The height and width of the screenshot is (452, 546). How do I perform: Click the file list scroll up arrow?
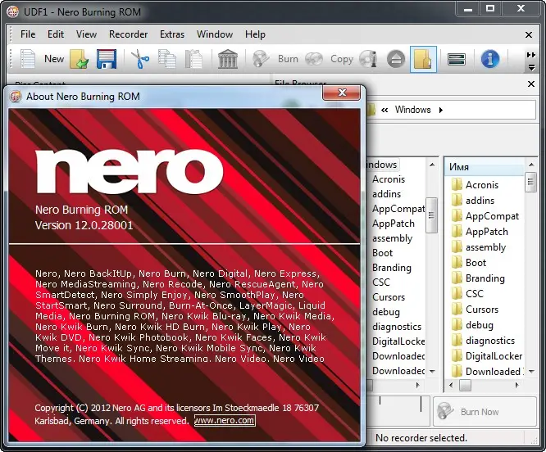pyautogui.click(x=531, y=165)
